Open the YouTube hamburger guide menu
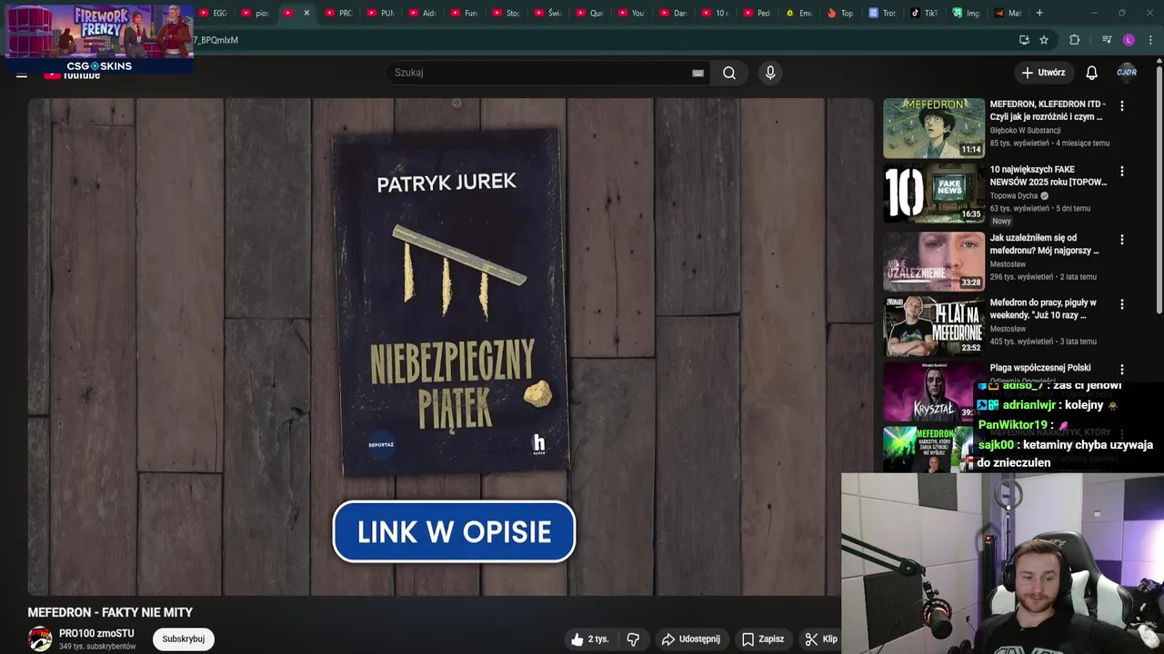This screenshot has height=654, width=1164. [22, 74]
